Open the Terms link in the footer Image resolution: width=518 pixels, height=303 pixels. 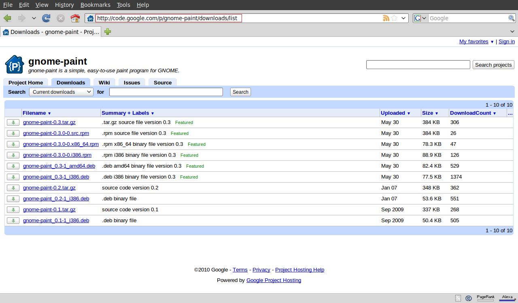tap(240, 270)
